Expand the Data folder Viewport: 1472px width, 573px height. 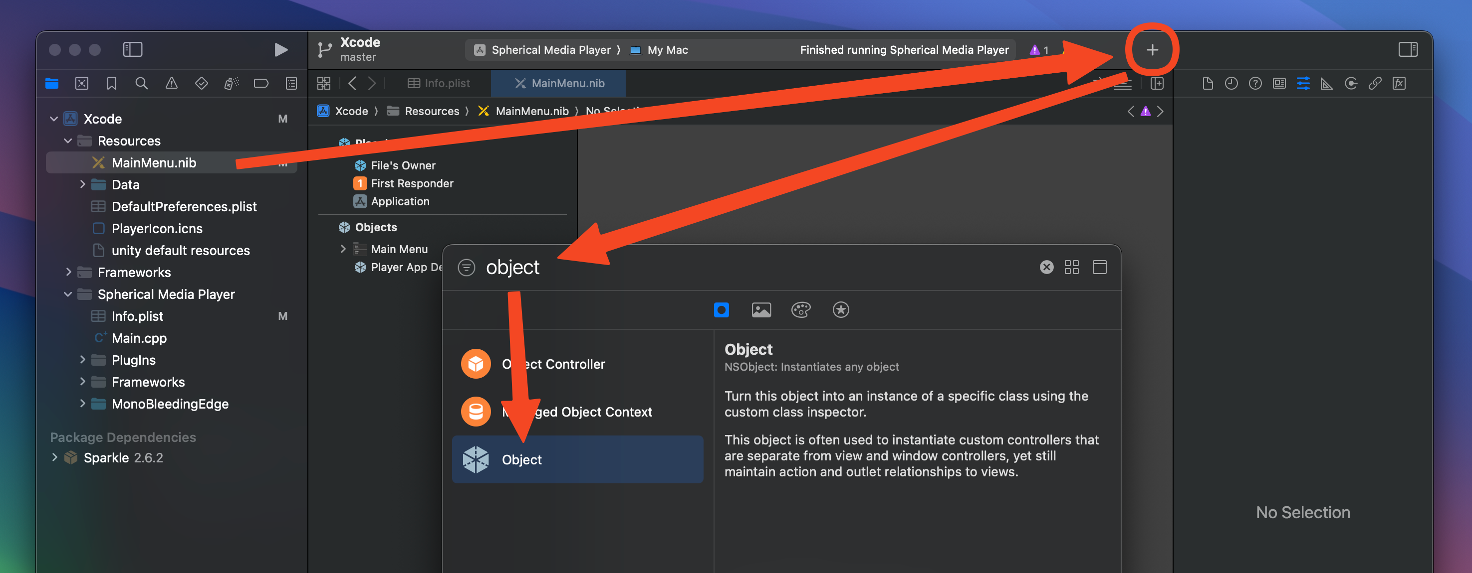click(82, 184)
